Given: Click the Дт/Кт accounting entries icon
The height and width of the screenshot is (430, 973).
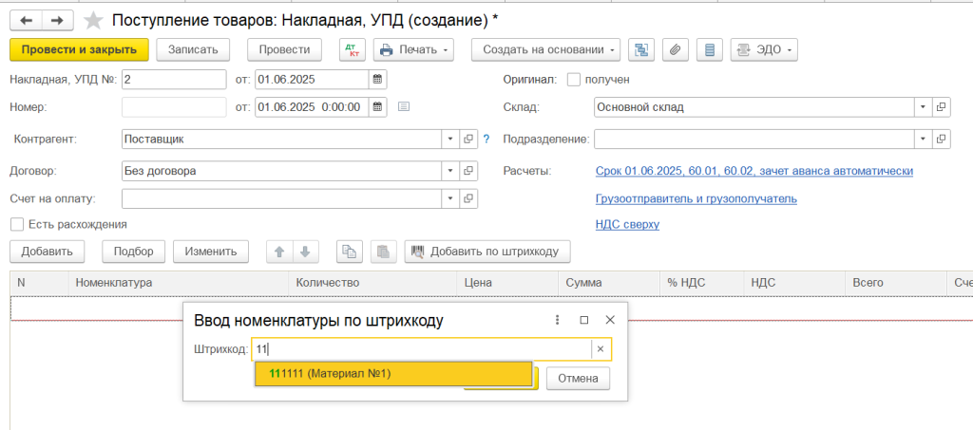Looking at the screenshot, I should click(352, 49).
